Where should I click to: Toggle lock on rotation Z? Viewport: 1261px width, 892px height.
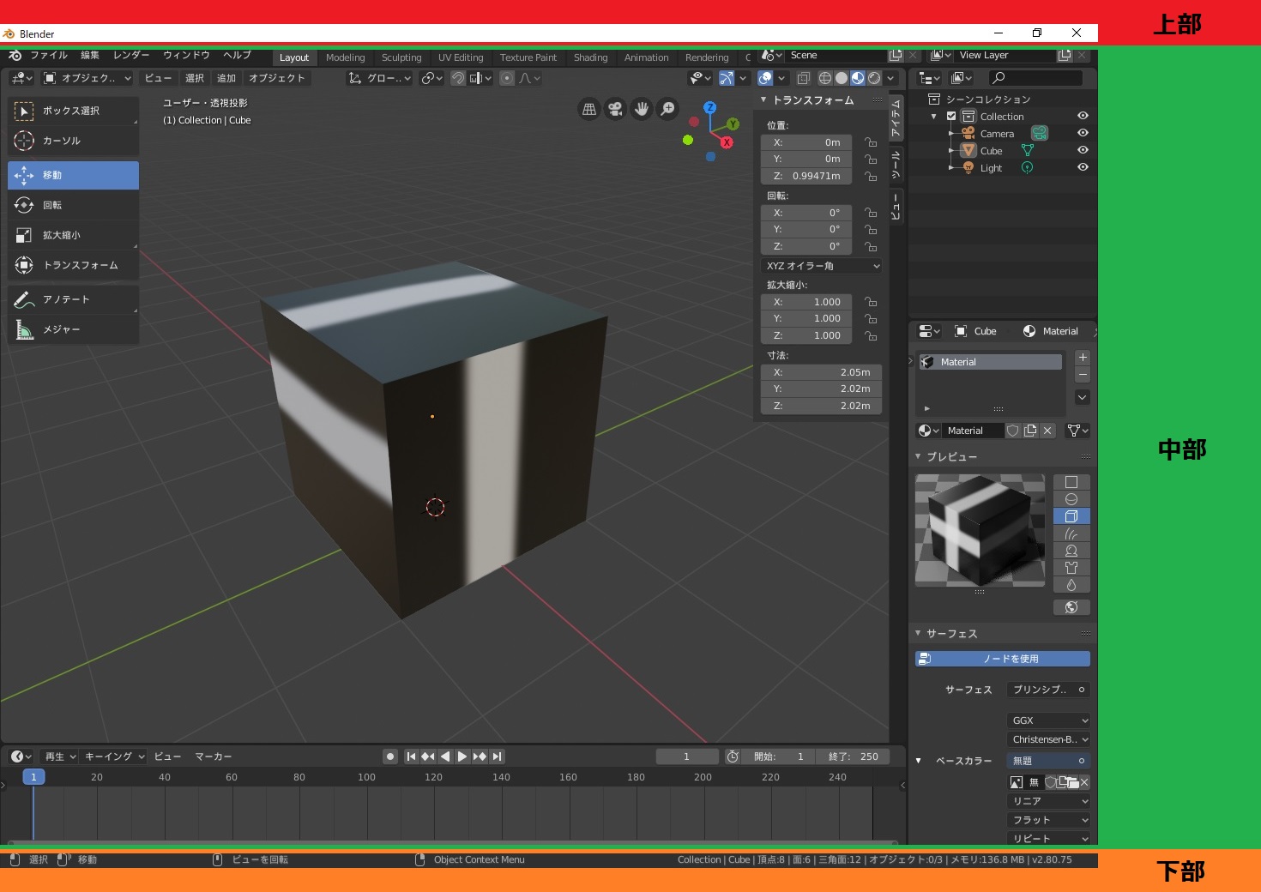871,246
